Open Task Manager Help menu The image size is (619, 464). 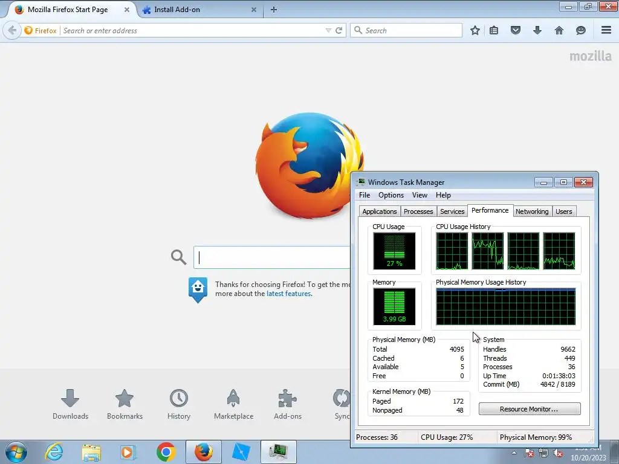[x=443, y=195]
